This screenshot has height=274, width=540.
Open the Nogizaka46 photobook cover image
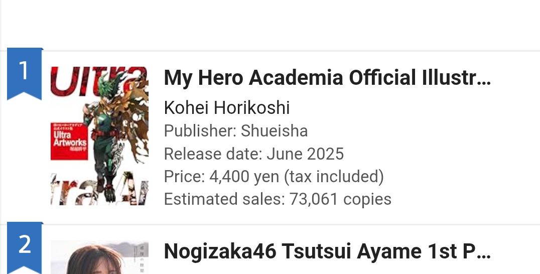99,257
